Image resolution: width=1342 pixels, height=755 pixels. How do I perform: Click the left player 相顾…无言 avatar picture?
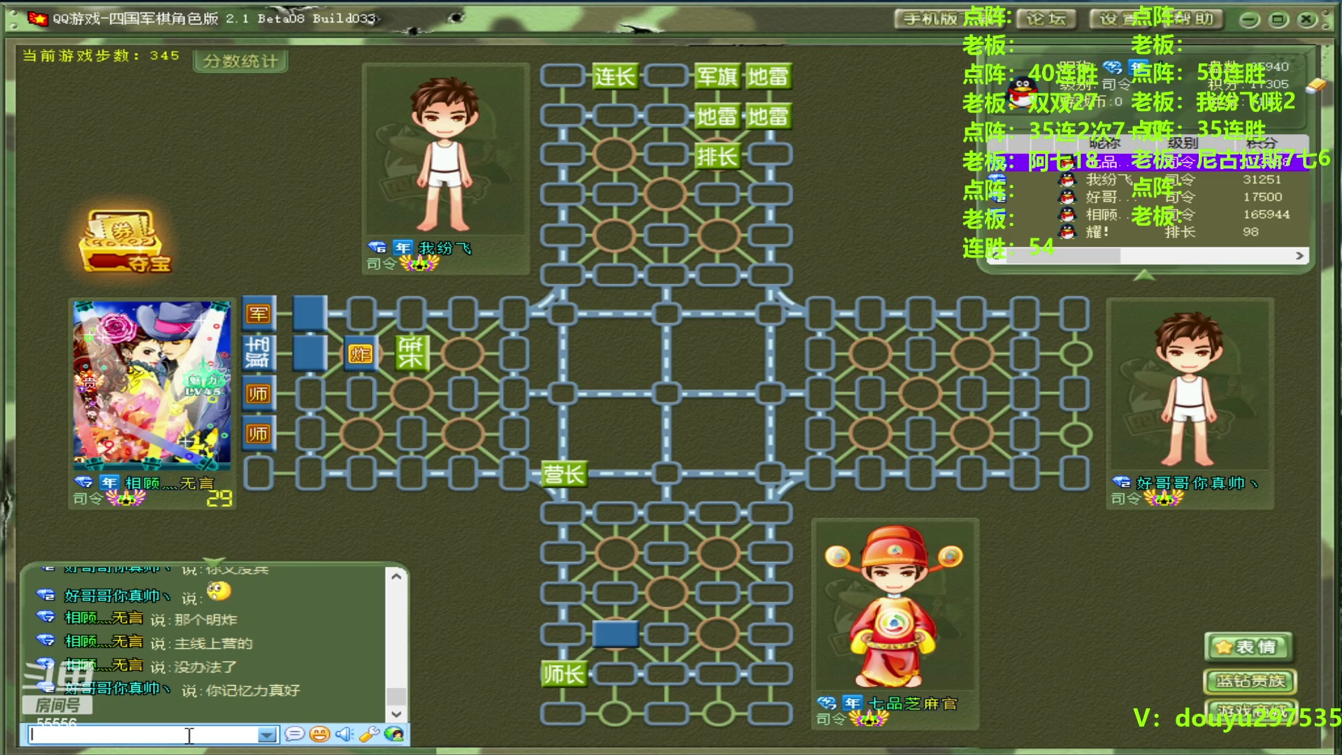152,385
